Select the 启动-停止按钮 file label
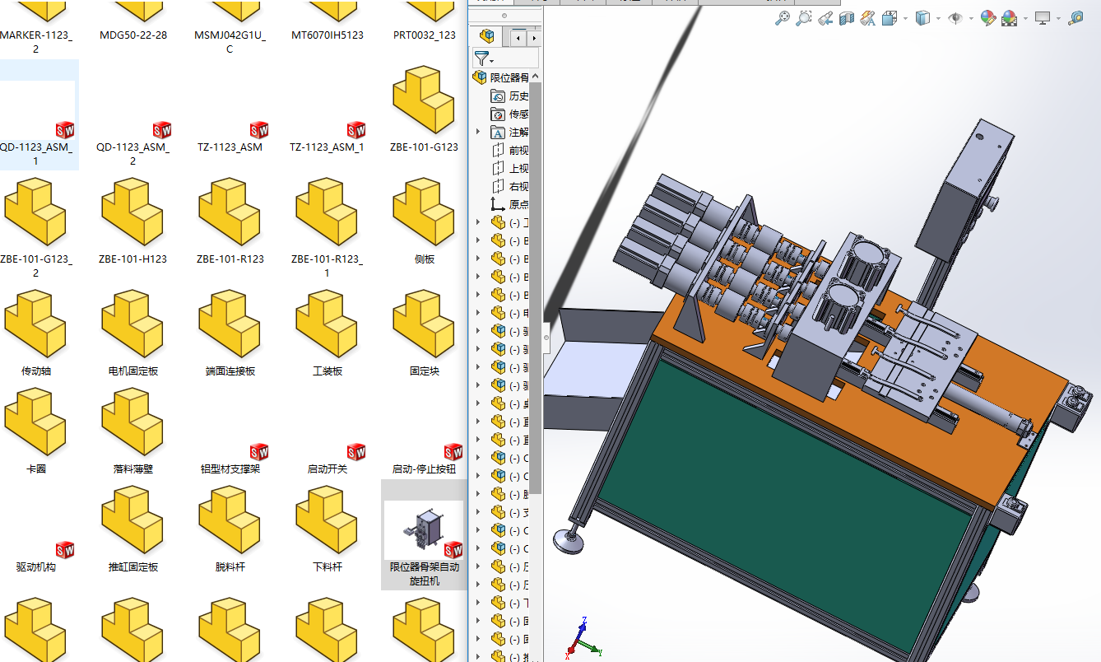This screenshot has height=662, width=1101. point(425,469)
